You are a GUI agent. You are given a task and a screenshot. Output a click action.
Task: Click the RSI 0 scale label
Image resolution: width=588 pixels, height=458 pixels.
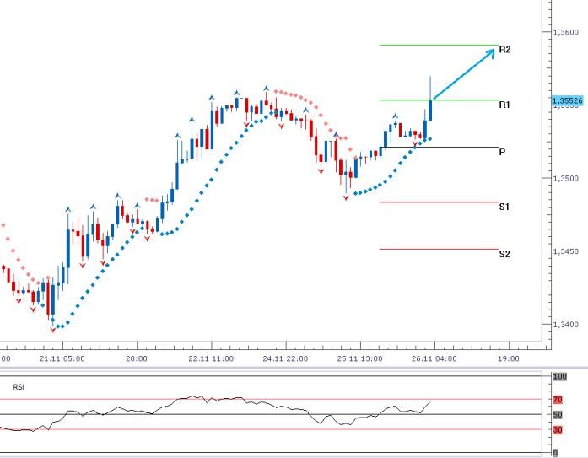(x=555, y=453)
